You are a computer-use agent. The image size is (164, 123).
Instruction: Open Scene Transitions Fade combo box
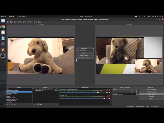click(x=125, y=90)
